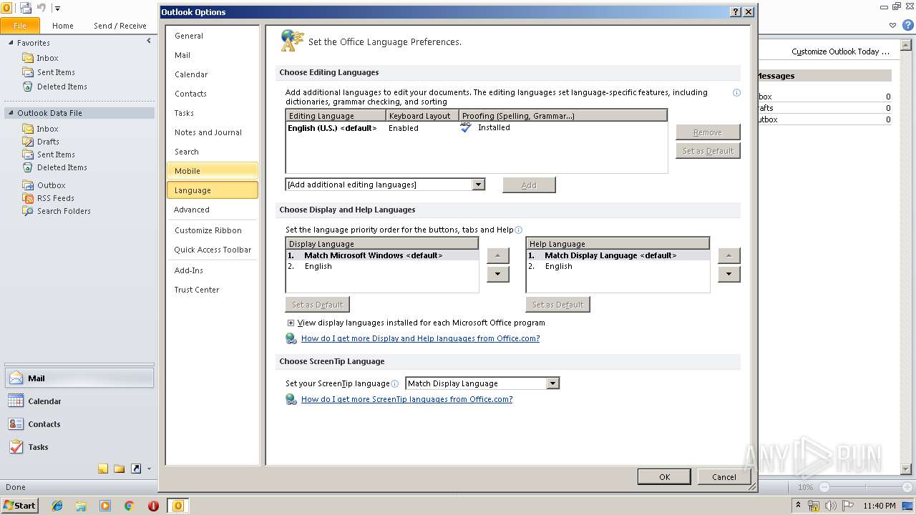This screenshot has height=515, width=916.
Task: Switch to the Home ribbon tab
Action: (63, 26)
